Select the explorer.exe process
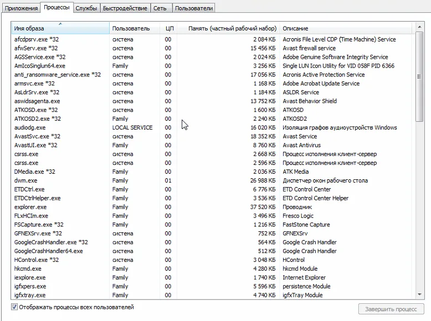The width and height of the screenshot is (431, 321). pyautogui.click(x=213, y=207)
